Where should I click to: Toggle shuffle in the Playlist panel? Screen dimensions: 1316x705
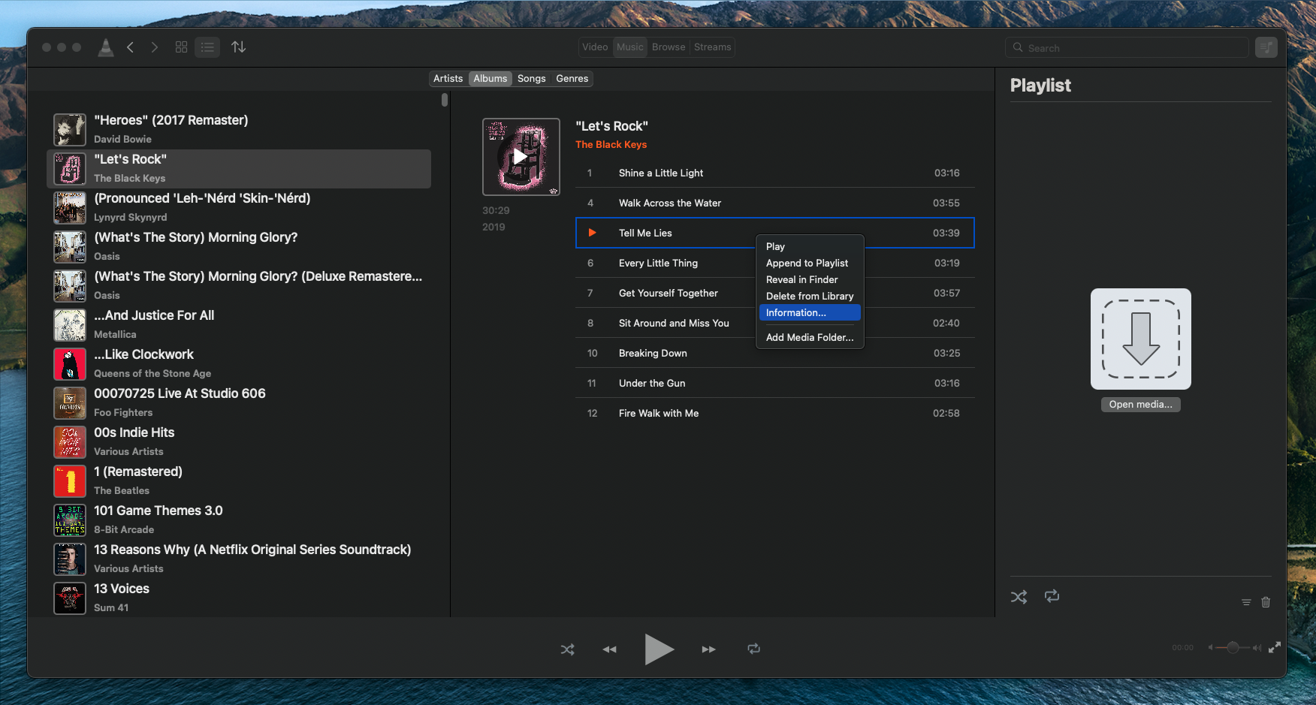(1019, 597)
